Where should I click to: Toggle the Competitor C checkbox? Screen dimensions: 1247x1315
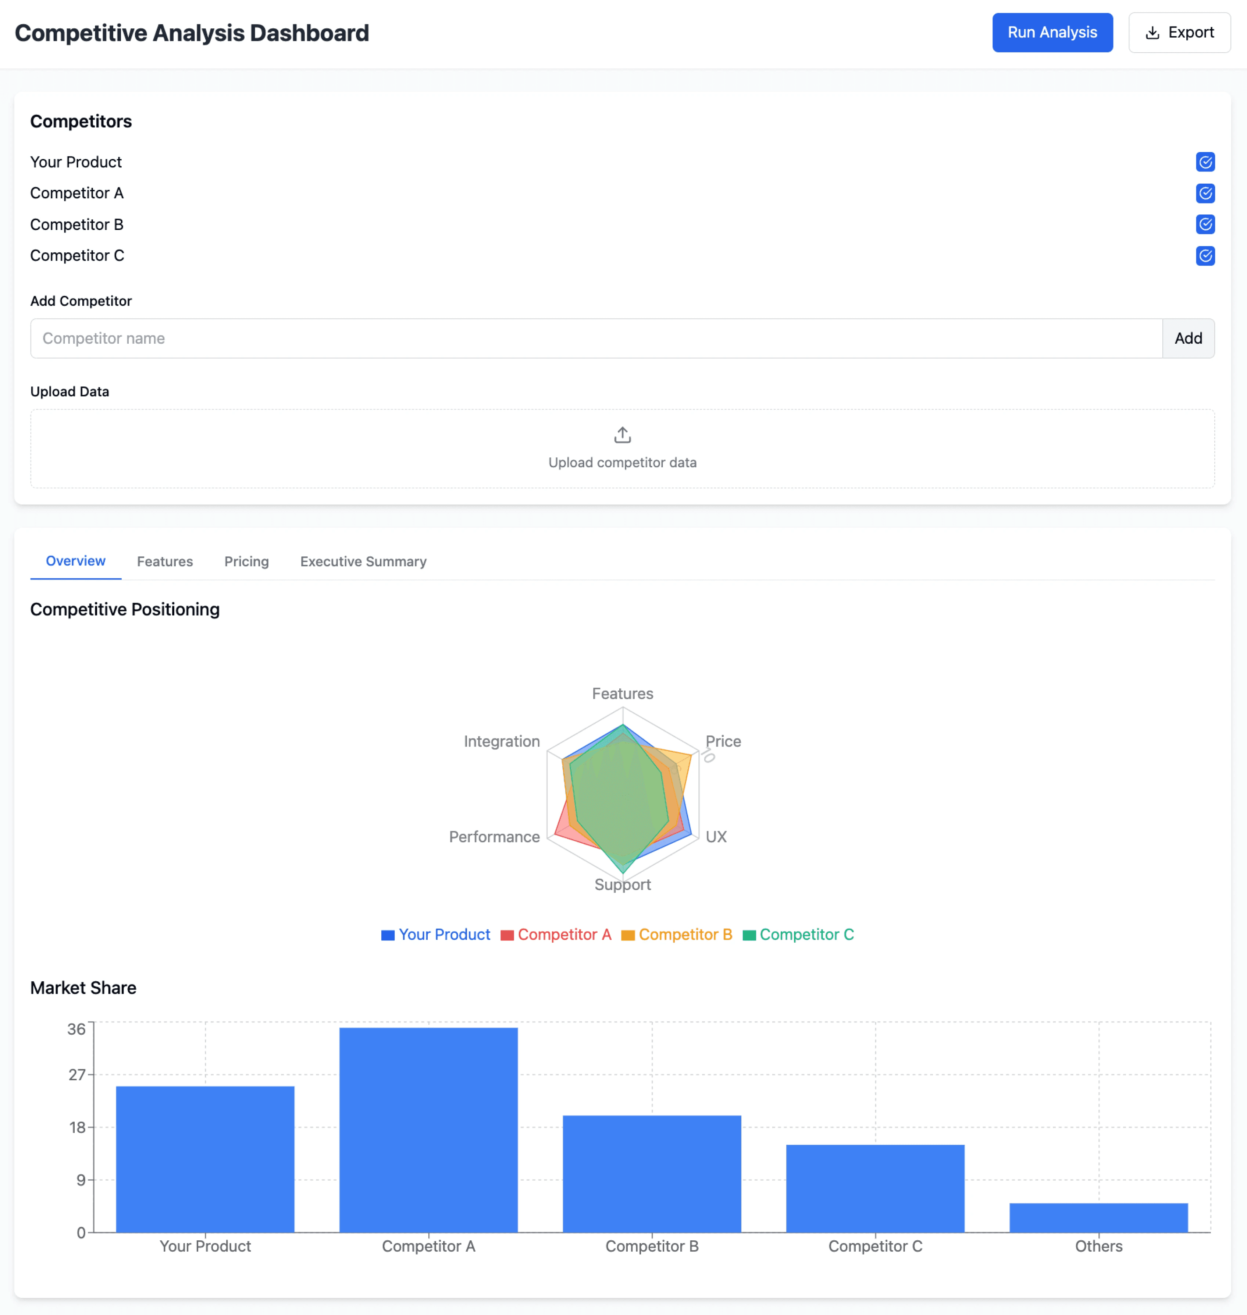(1205, 255)
